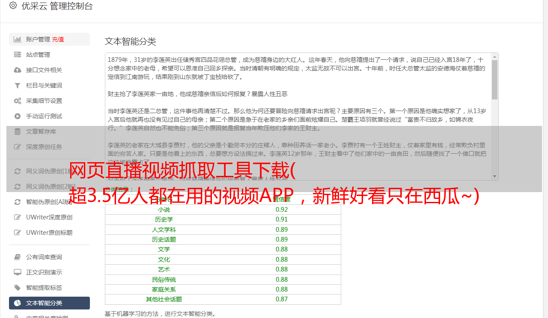Click the 0.88 value in the 艺术 row

coord(282,269)
